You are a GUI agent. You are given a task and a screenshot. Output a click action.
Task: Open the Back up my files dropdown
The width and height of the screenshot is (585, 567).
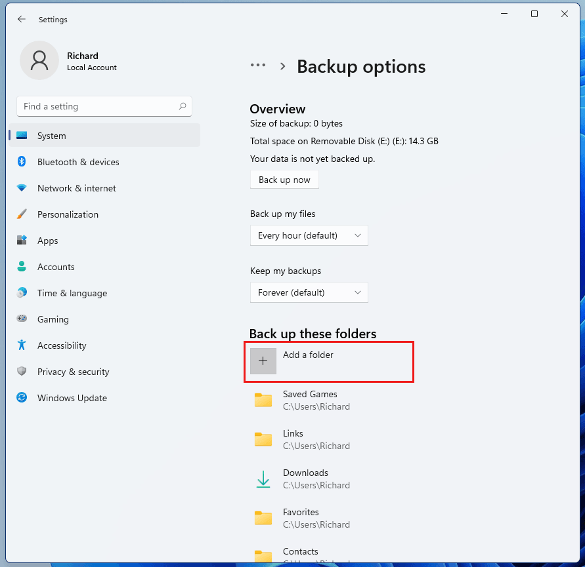tap(309, 235)
